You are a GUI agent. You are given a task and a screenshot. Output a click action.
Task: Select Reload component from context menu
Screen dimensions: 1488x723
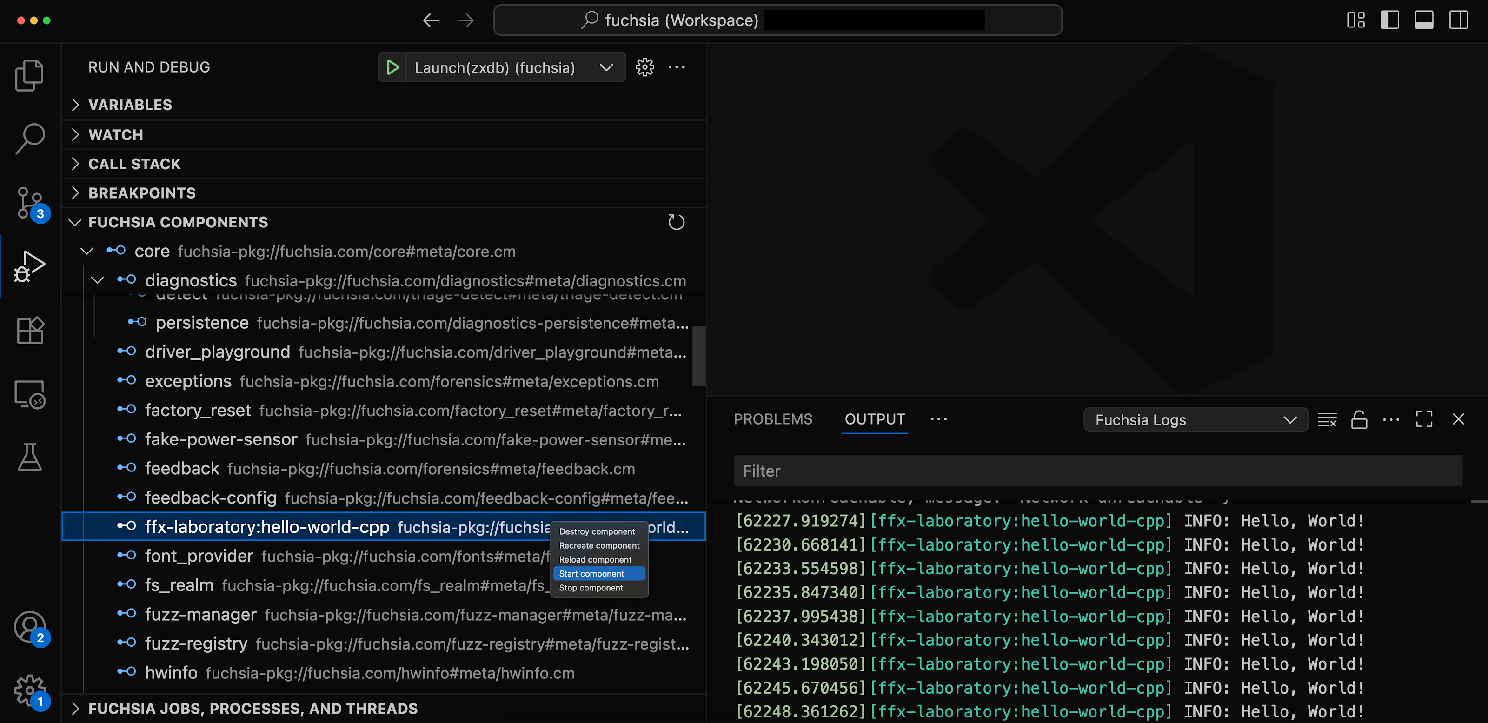coord(595,559)
